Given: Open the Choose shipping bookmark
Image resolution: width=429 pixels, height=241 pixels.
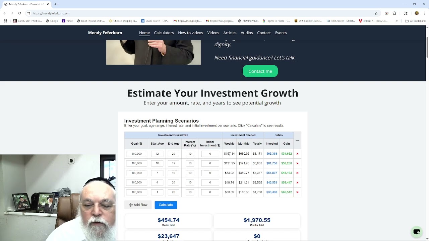Looking at the screenshot, I should click(x=123, y=21).
